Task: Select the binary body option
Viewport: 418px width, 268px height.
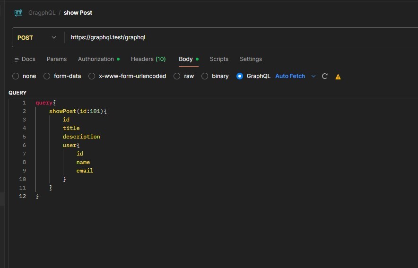Action: [205, 76]
